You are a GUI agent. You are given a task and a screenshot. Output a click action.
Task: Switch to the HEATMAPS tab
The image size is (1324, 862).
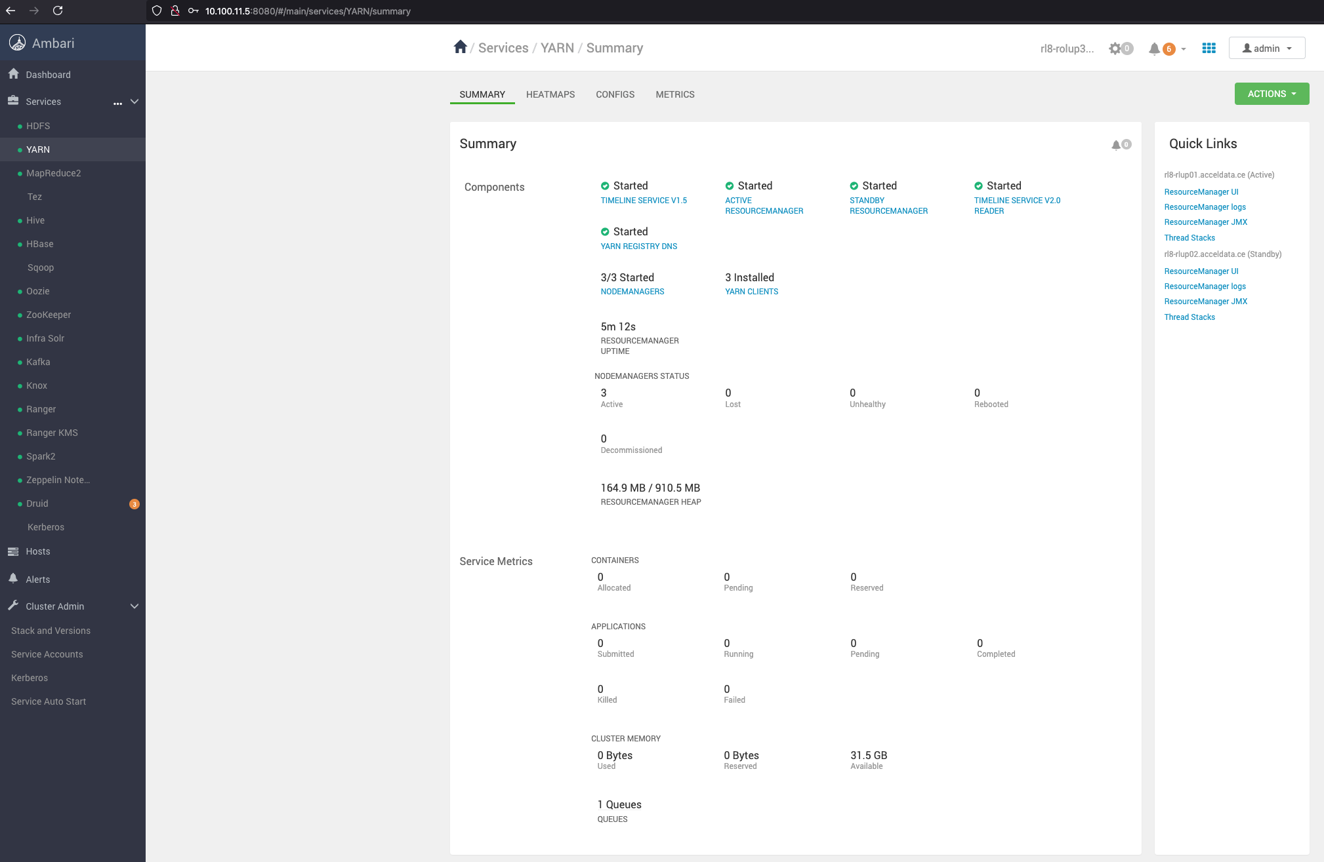[550, 94]
